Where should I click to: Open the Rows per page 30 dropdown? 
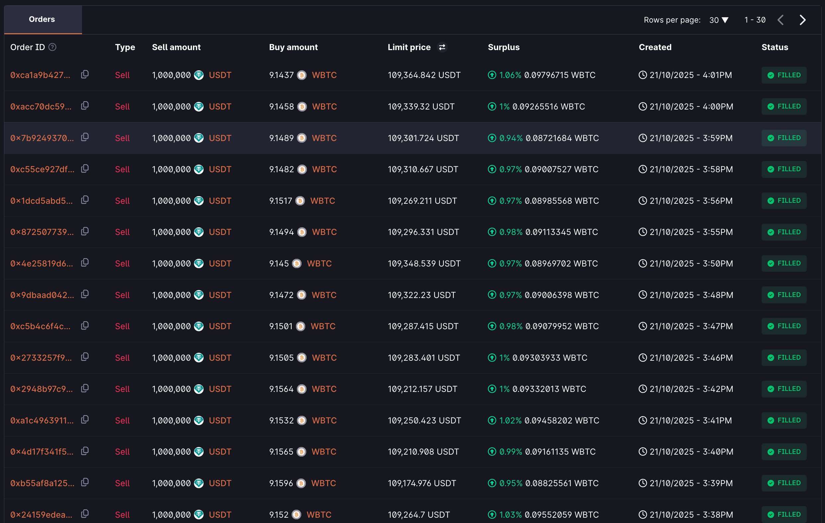click(x=719, y=20)
